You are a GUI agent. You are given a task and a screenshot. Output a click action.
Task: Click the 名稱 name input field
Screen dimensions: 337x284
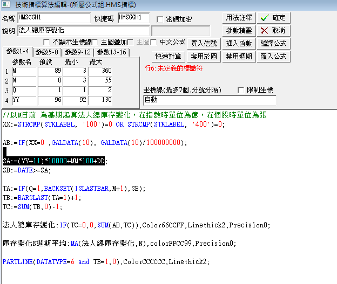(x=53, y=18)
